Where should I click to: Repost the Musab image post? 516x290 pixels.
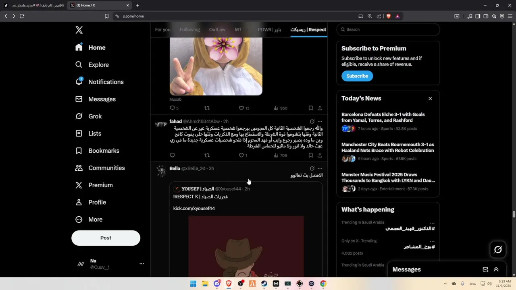pyautogui.click(x=207, y=108)
